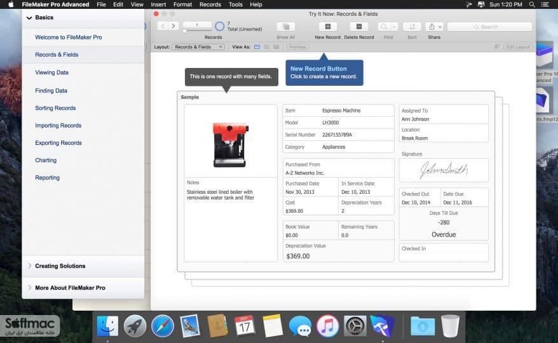Go to next record arrow
Viewport: 558px width, 343px height.
[x=174, y=26]
